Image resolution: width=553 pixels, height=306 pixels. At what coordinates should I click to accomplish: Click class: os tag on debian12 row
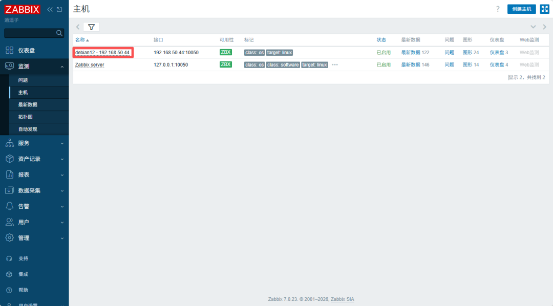pos(254,53)
